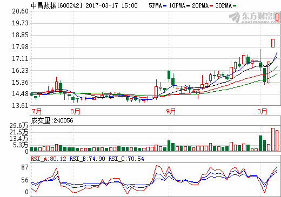Viewport: 281px width, 197px height.
Task: Click the RSI_C:70.54 indicator label
Action: click(126, 159)
